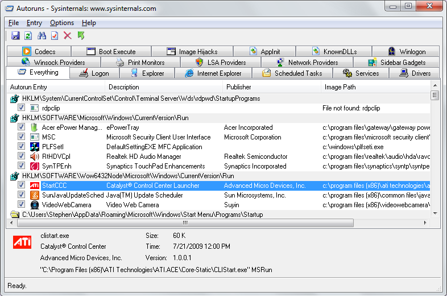Click the Properties toolbar icon
Viewport: 447px width, 296px height.
pyautogui.click(x=55, y=36)
